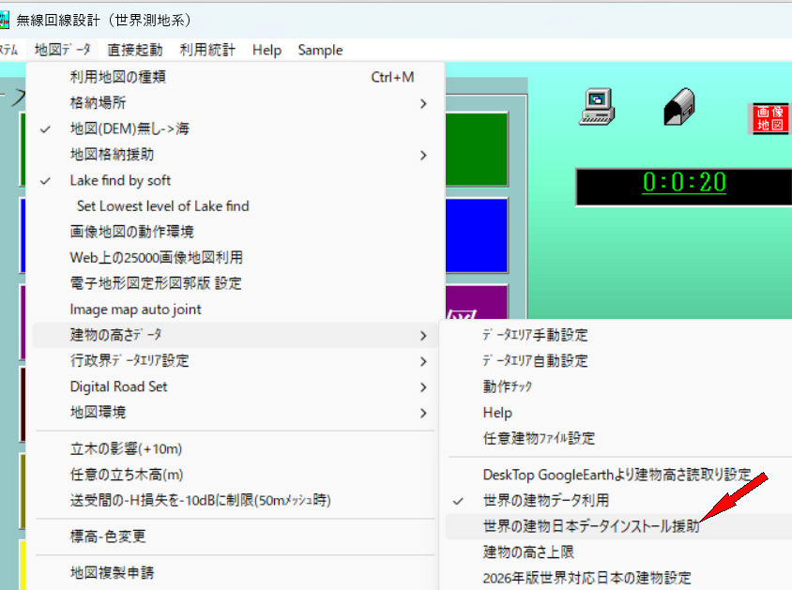Image resolution: width=792 pixels, height=590 pixels.
Task: Open the Sample menu in menu bar
Action: point(320,50)
